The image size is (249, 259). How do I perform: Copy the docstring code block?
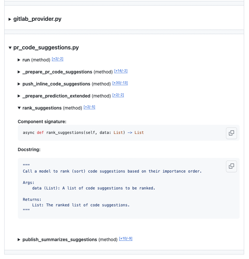(x=231, y=166)
